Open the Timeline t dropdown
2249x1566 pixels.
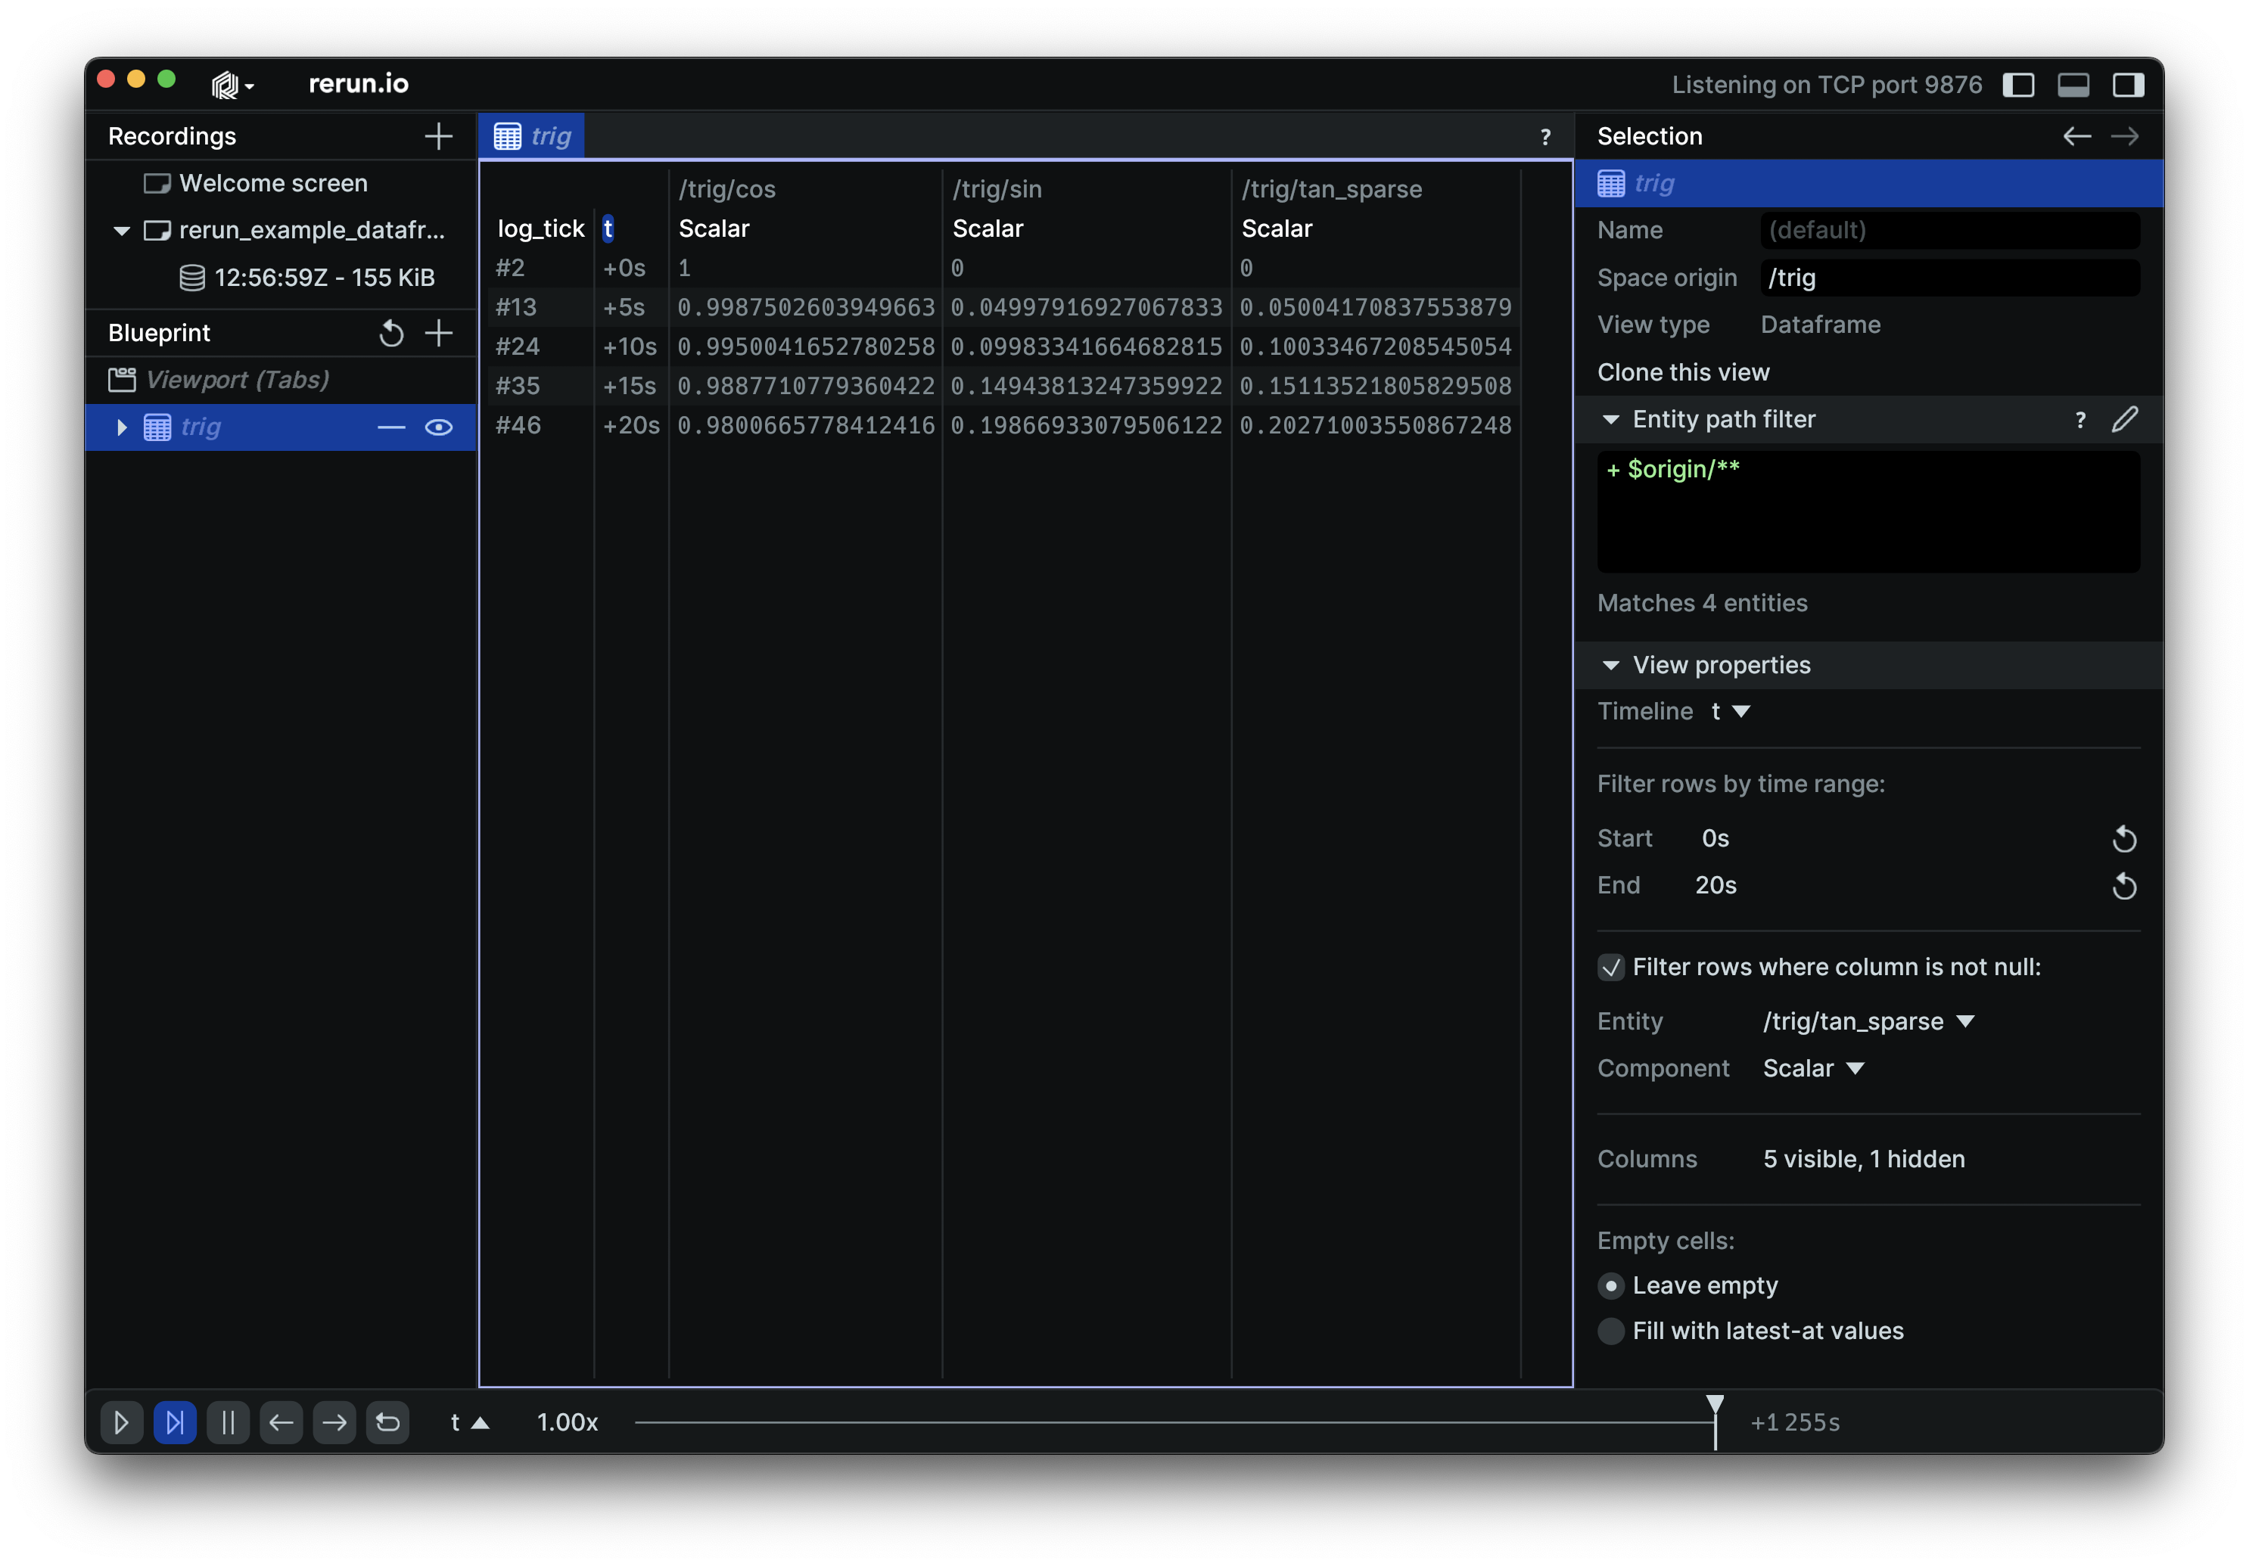point(1730,712)
